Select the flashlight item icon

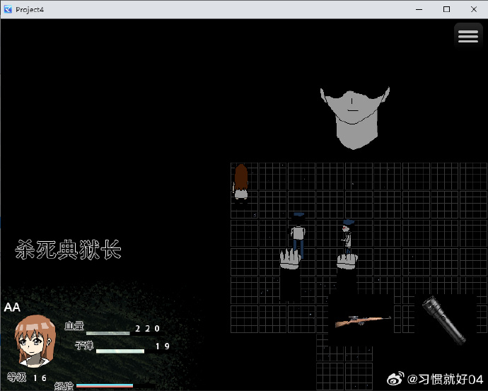444,320
